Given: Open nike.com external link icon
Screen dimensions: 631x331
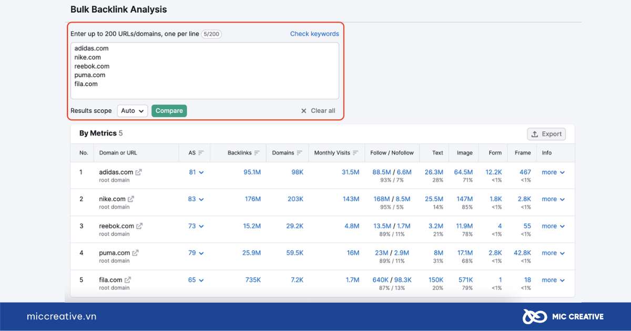Looking at the screenshot, I should click(x=131, y=199).
